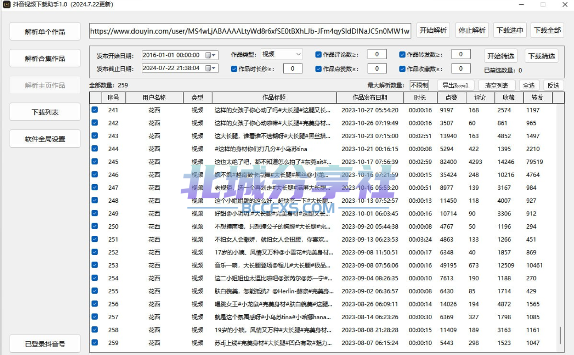This screenshot has width=574, height=355.
Task: Sort by the likes column header
Action: pos(452,98)
